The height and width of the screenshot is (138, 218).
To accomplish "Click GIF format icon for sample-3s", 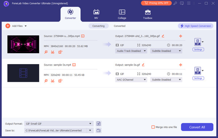I will [198, 71].
